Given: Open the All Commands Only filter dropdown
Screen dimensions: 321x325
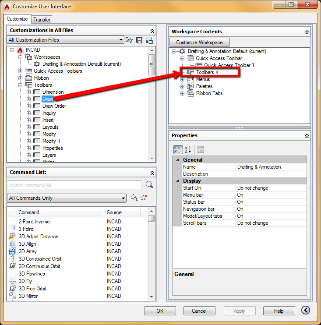Looking at the screenshot, I should tap(123, 198).
